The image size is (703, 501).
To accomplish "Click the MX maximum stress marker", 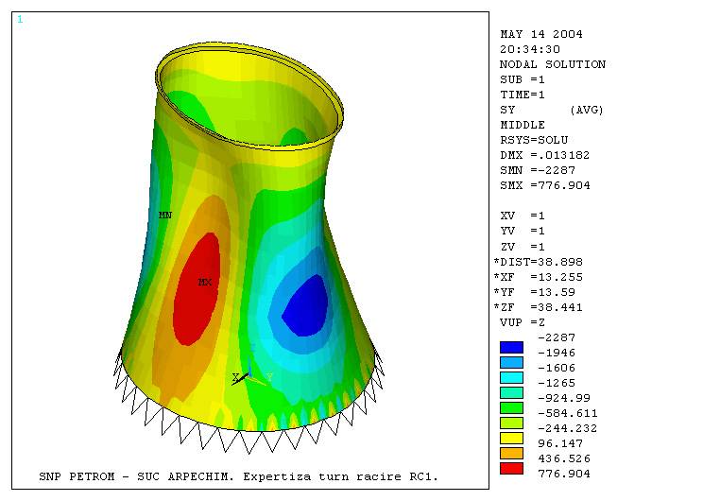I will [x=204, y=282].
